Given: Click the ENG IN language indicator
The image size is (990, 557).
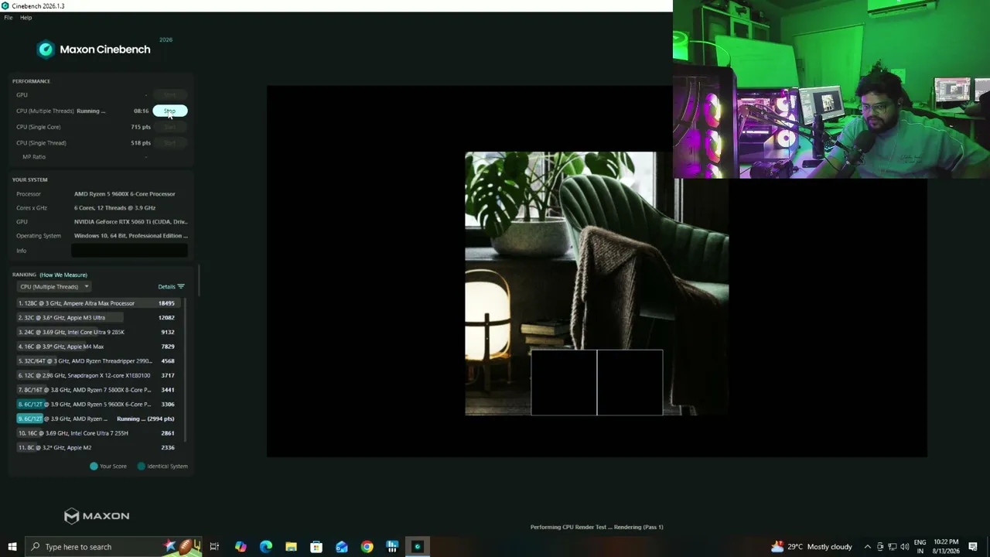Looking at the screenshot, I should [x=920, y=547].
